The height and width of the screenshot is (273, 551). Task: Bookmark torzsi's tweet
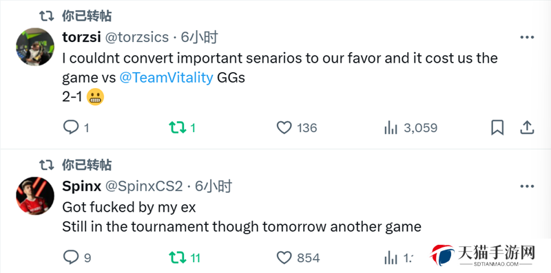(x=497, y=128)
